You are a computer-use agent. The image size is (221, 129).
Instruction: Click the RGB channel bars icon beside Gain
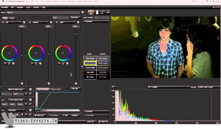coord(57,22)
